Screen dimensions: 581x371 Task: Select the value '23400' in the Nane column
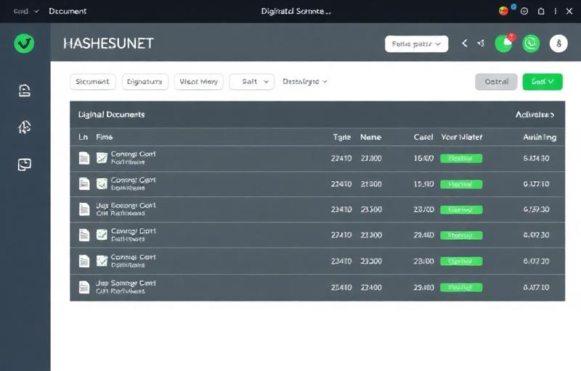[371, 288]
